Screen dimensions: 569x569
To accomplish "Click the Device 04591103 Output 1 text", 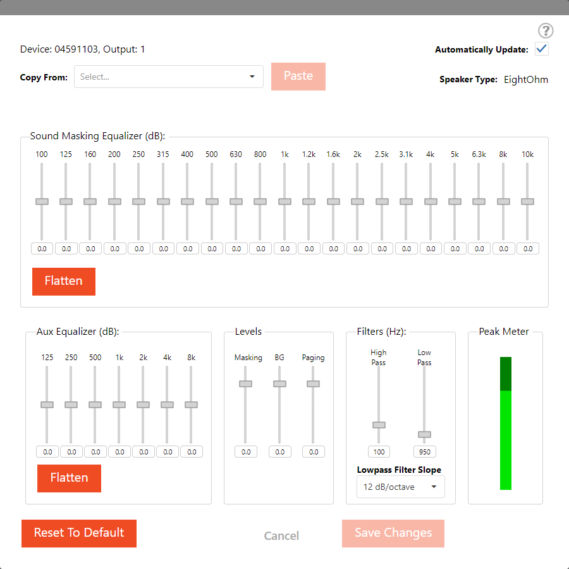I will pos(82,49).
